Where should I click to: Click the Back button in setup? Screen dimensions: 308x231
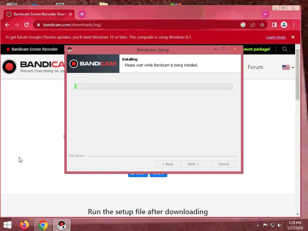click(x=168, y=164)
